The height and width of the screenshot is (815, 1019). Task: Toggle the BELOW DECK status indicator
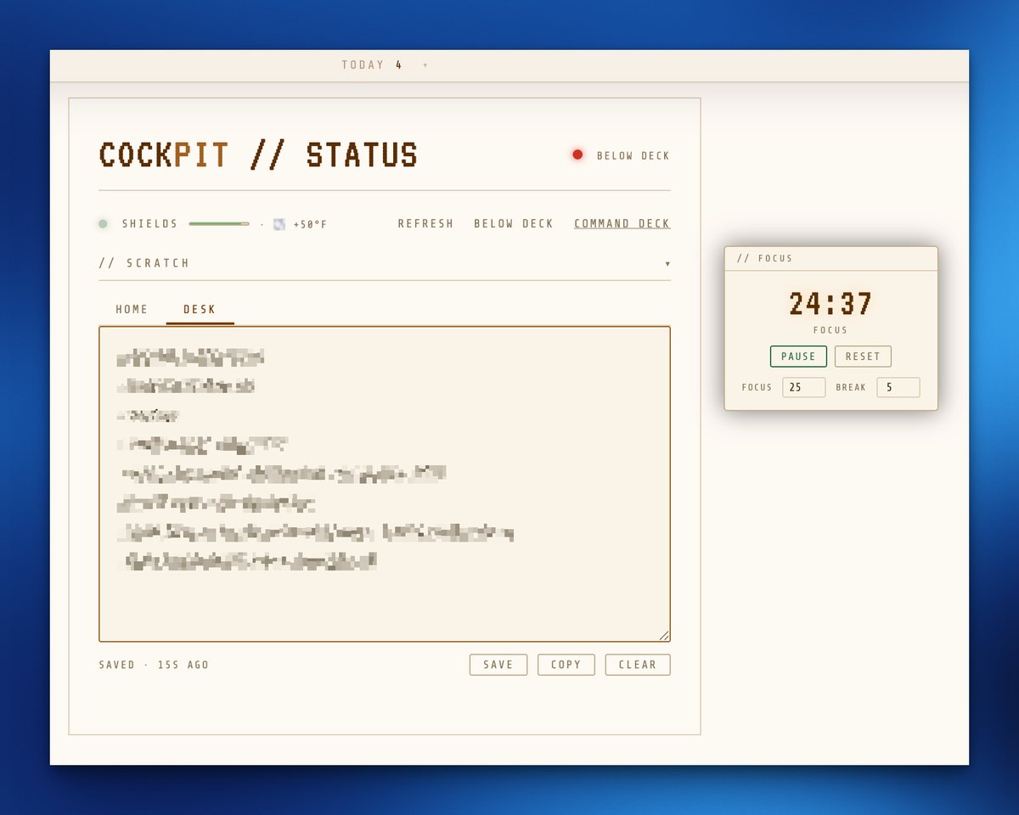tap(577, 155)
